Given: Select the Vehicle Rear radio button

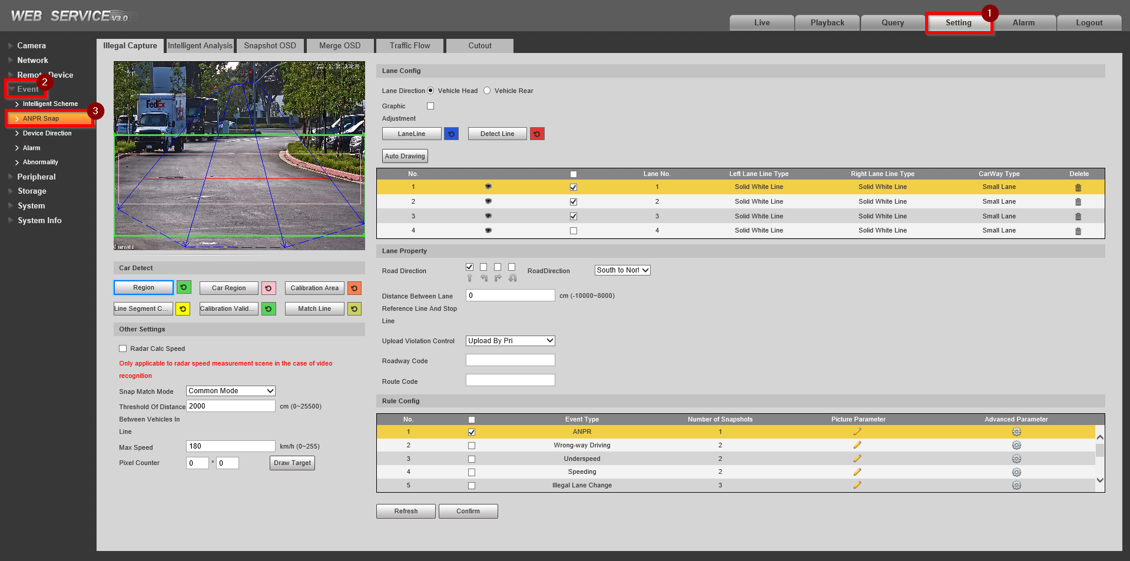Looking at the screenshot, I should [487, 91].
